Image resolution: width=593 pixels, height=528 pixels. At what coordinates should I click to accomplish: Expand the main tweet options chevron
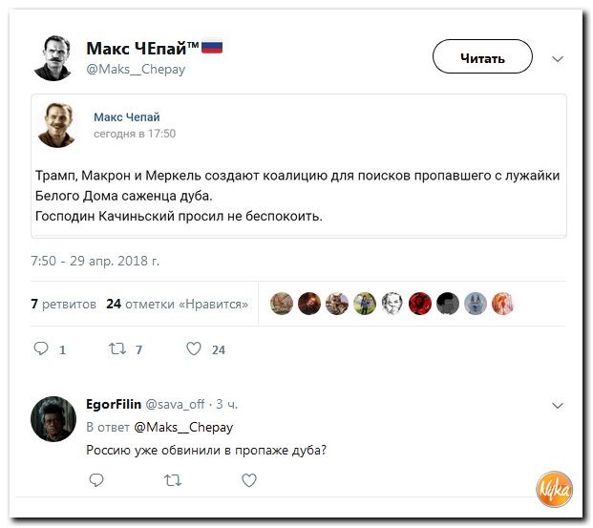click(559, 59)
